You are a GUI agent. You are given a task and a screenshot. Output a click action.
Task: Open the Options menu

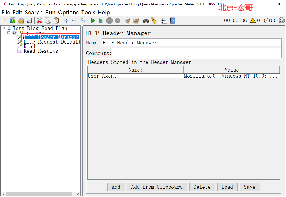point(68,12)
